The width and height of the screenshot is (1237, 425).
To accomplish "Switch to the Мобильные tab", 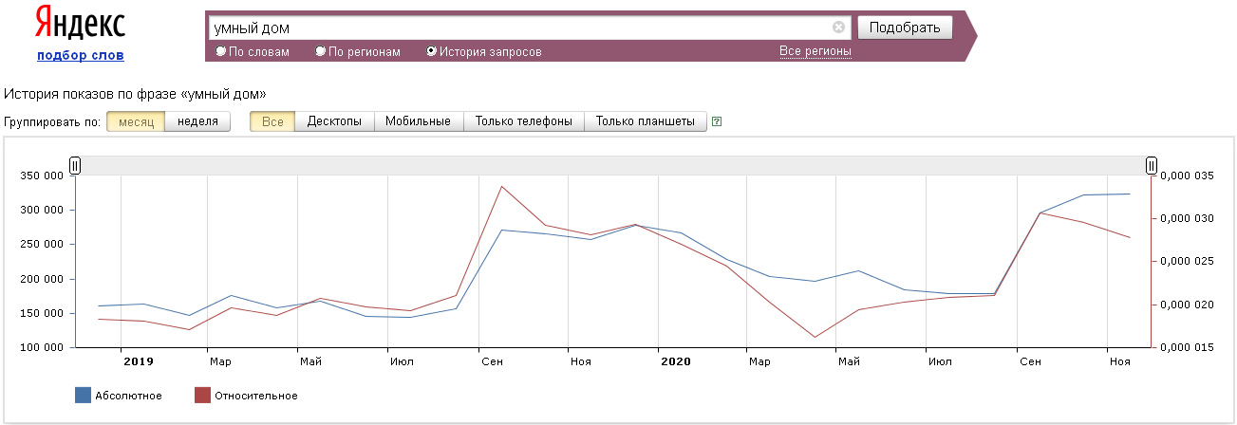I will pos(418,121).
